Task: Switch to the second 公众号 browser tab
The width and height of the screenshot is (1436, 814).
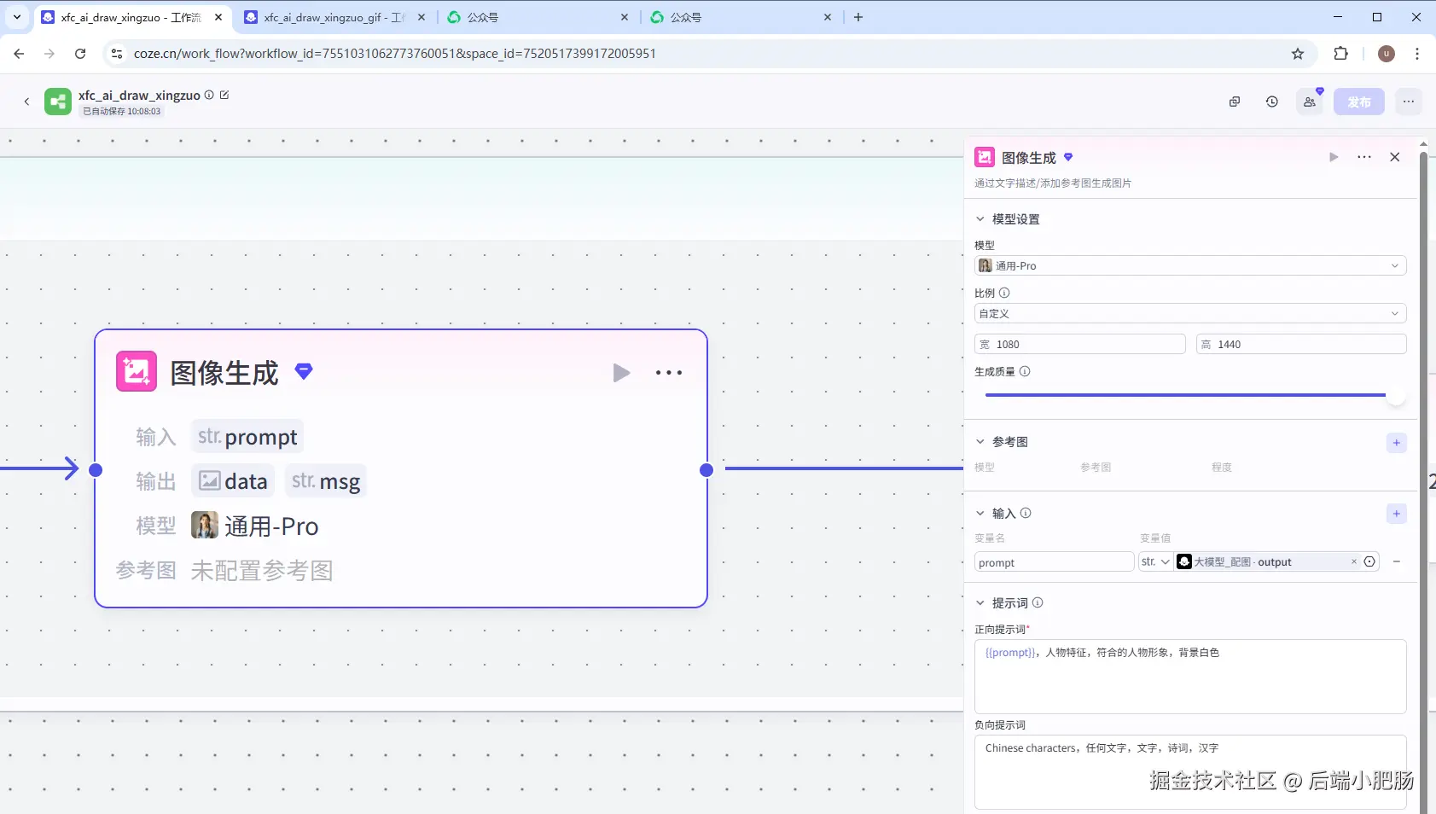Action: coord(740,17)
